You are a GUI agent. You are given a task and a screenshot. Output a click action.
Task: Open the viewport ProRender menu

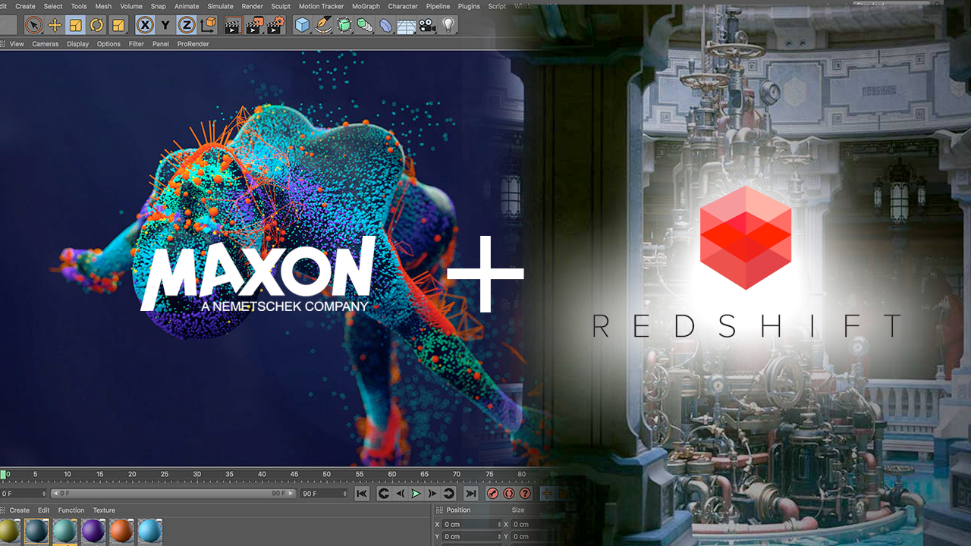(193, 44)
